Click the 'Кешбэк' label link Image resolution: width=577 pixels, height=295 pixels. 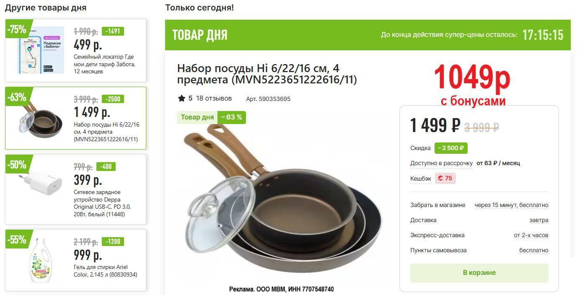(421, 179)
